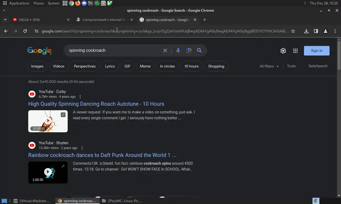Open Google quick settings gear

(x=283, y=51)
